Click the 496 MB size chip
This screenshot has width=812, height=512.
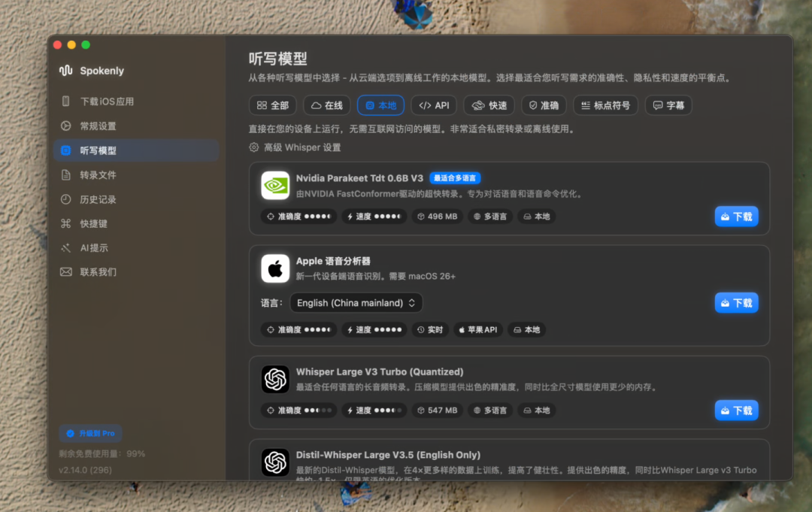click(437, 217)
